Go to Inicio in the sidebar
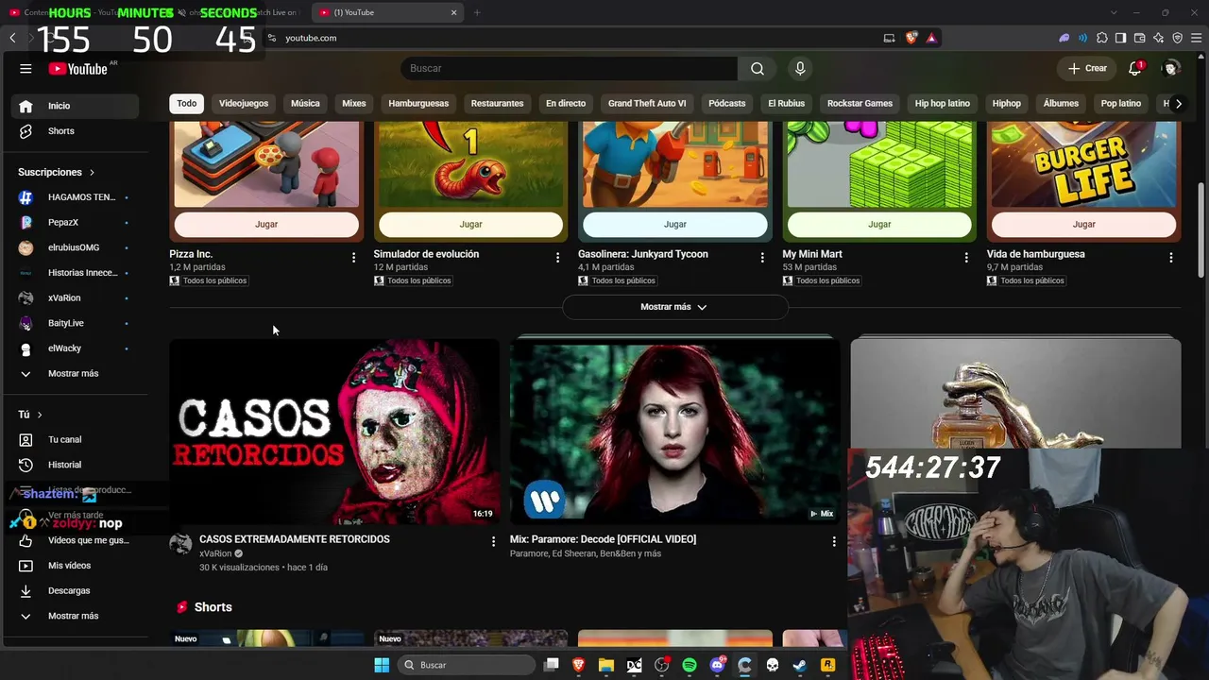This screenshot has height=680, width=1209. (x=74, y=106)
